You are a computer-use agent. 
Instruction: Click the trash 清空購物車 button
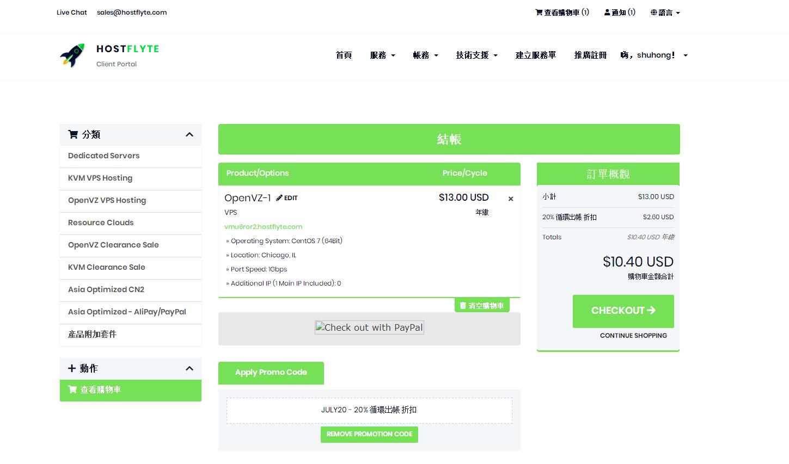coord(482,306)
